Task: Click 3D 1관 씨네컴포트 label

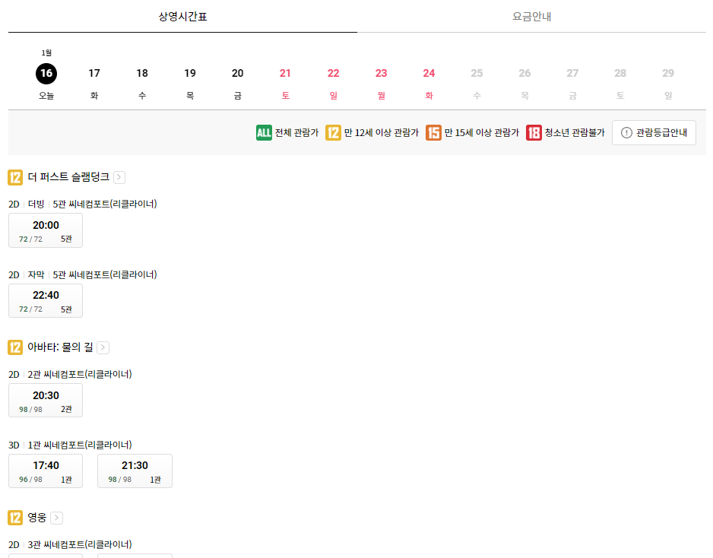Action: 70,445
